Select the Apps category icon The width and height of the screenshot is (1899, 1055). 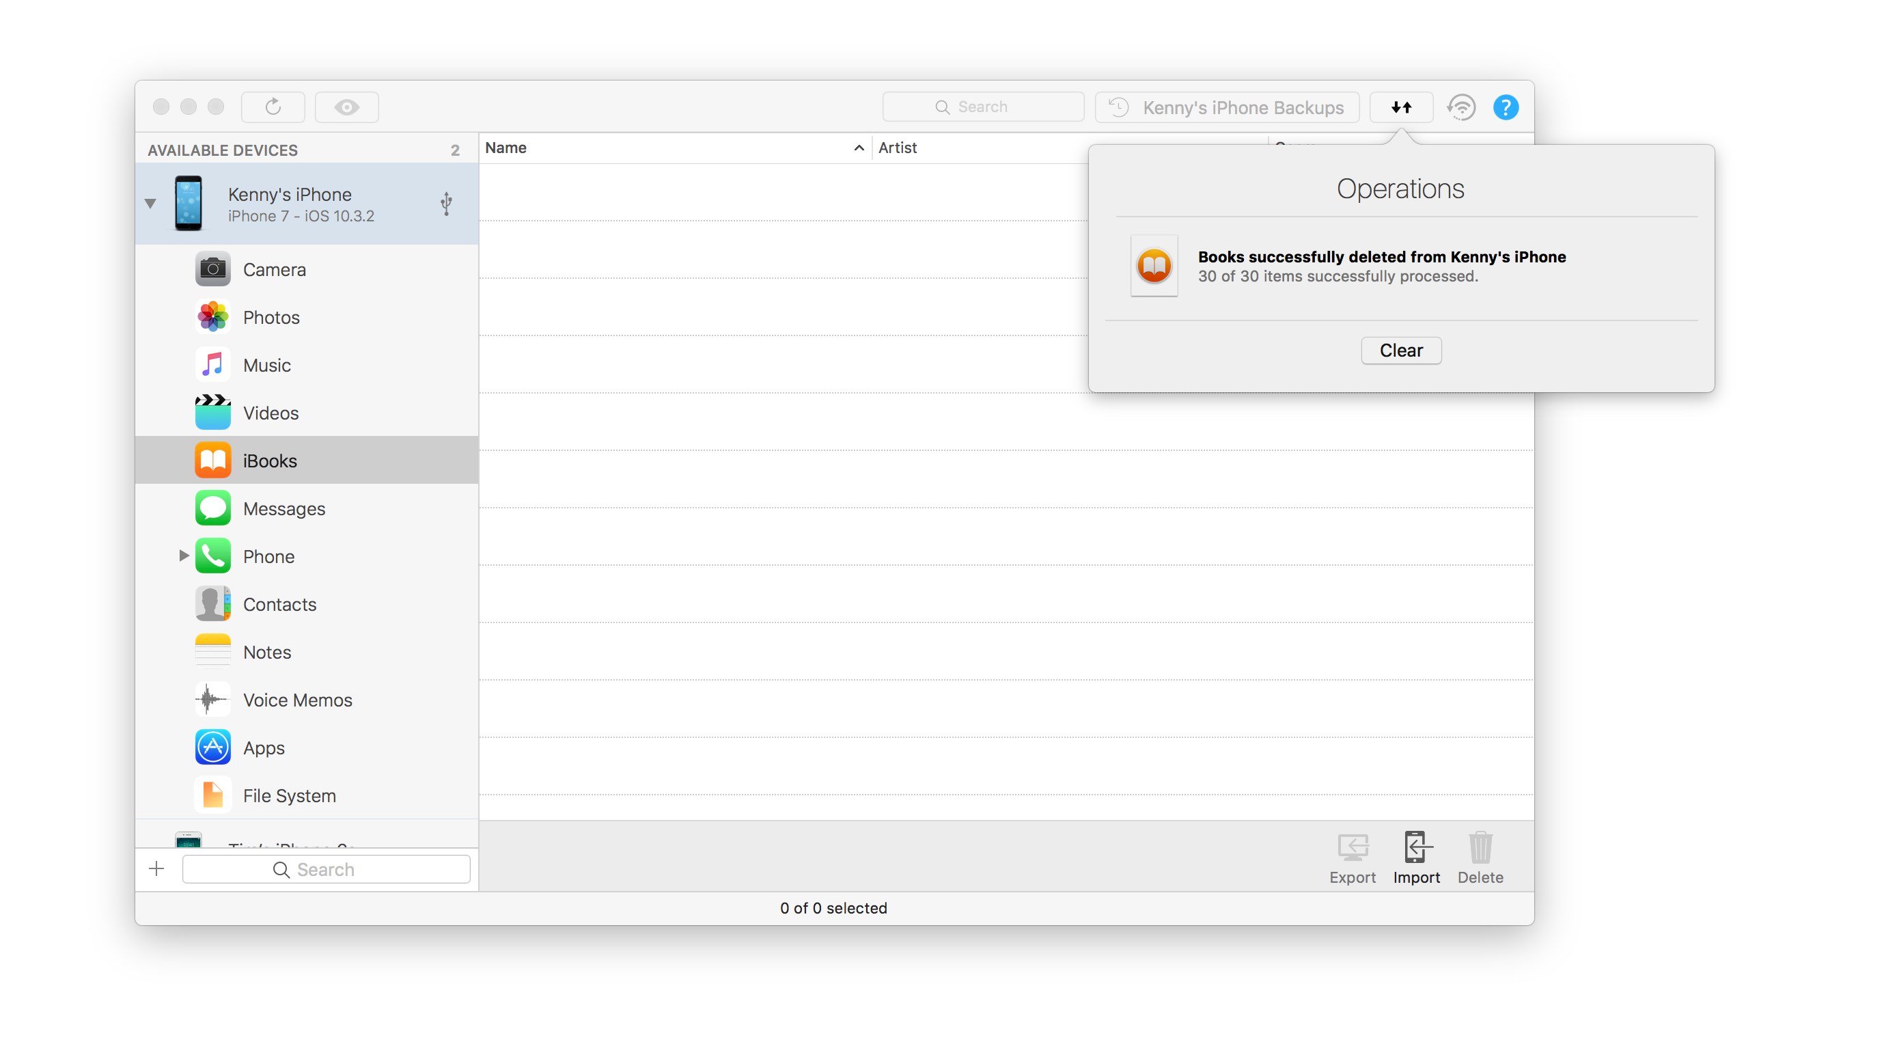(212, 747)
